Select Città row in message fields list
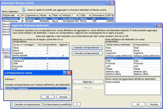163x109 pixels. [x=41, y=63]
